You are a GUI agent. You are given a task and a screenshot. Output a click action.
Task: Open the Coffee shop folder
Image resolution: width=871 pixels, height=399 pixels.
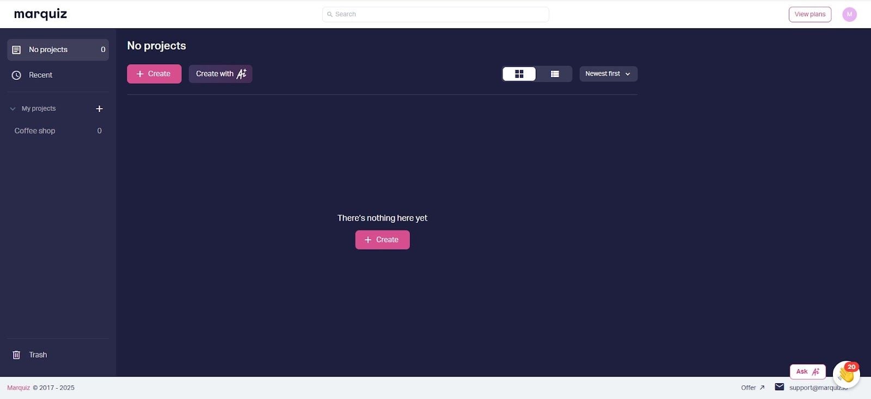coord(58,130)
